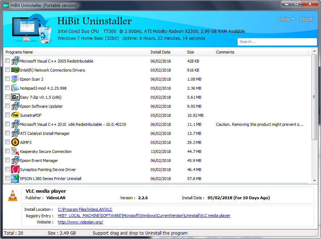Click the EPSON L380 Series Printer Uninstall icon
321x239 pixels.
(x=15, y=178)
